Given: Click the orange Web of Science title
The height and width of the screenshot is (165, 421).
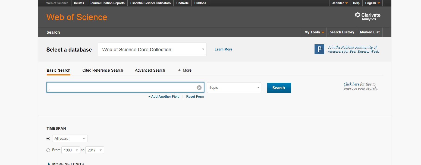Looking at the screenshot, I should tap(77, 17).
